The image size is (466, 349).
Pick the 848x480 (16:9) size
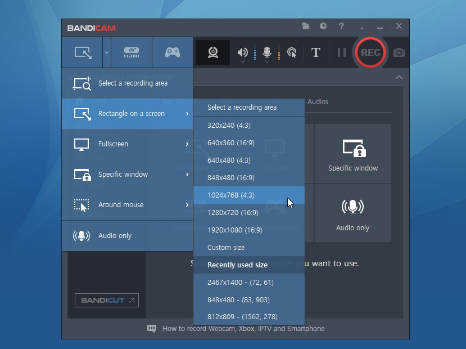click(x=249, y=178)
